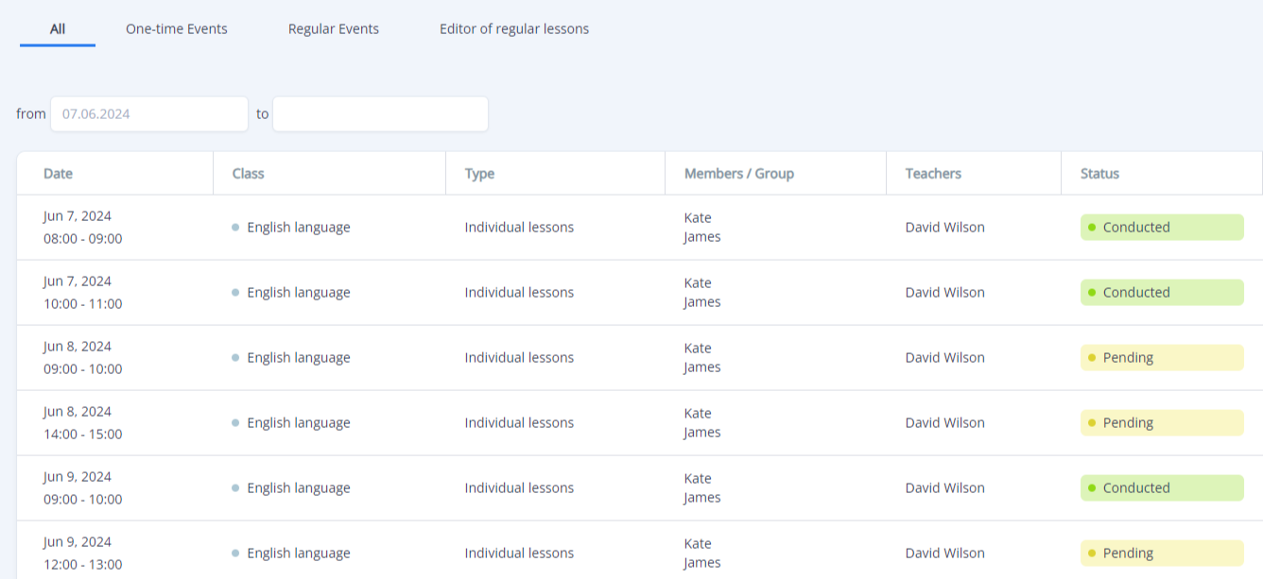Open Pending status for Jun 9 12:00 lesson
Image resolution: width=1263 pixels, height=579 pixels.
[x=1162, y=553]
